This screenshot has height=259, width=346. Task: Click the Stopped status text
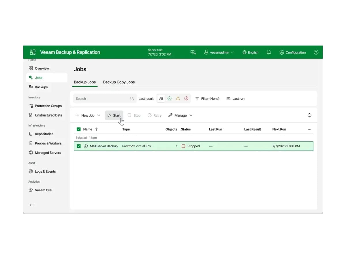(193, 146)
